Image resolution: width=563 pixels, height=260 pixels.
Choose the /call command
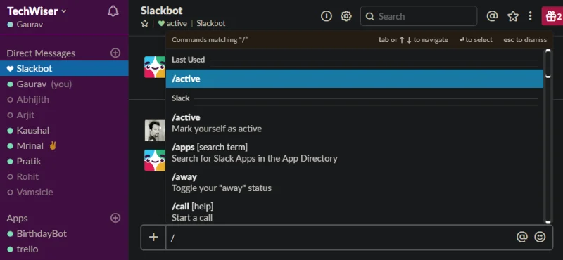tap(355, 212)
